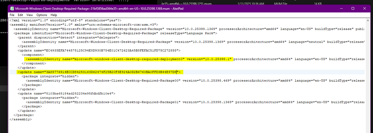Click the final closing </package> tag before </assembly>

(24, 115)
